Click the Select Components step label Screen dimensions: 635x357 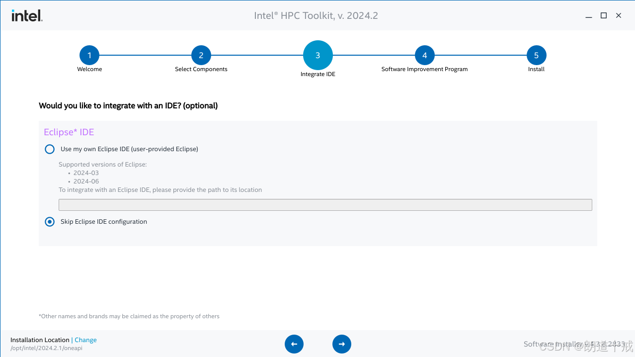pyautogui.click(x=201, y=69)
